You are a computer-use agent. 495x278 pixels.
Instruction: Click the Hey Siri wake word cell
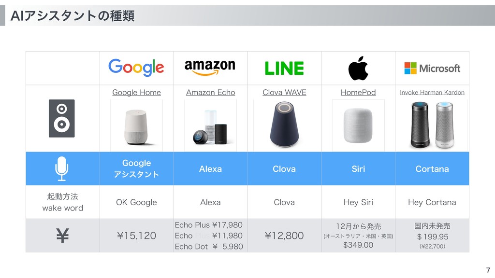[358, 202]
